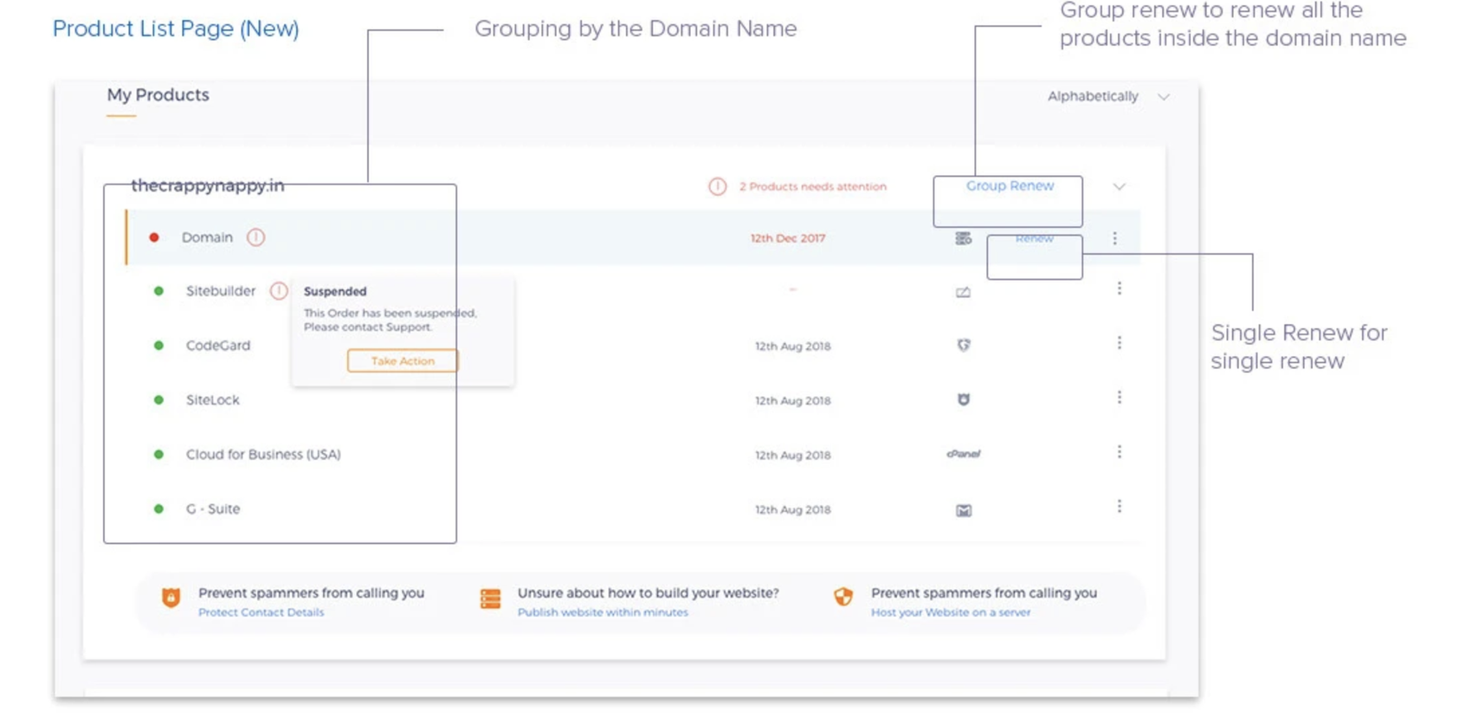Click the Suspended heading in the popup
1472x725 pixels.
click(335, 292)
